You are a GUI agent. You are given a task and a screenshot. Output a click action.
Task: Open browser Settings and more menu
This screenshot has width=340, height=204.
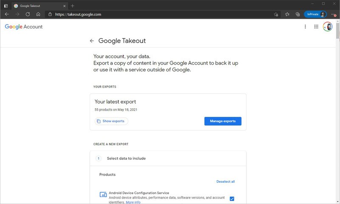(334, 14)
